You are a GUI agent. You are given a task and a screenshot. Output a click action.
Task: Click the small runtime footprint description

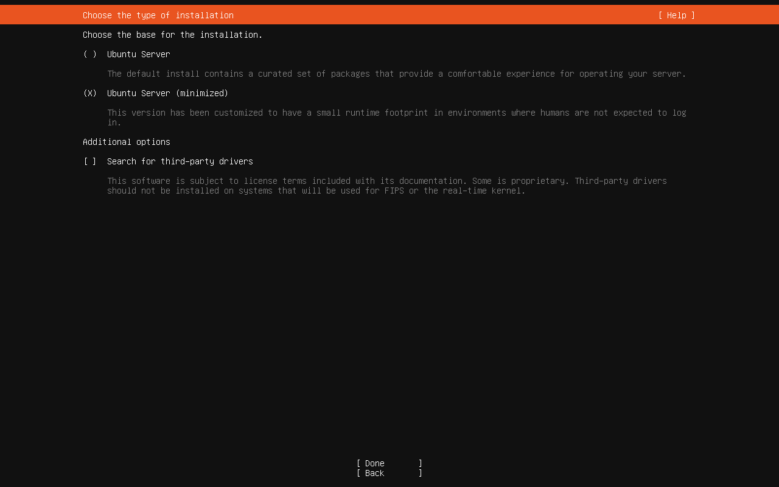click(x=396, y=113)
